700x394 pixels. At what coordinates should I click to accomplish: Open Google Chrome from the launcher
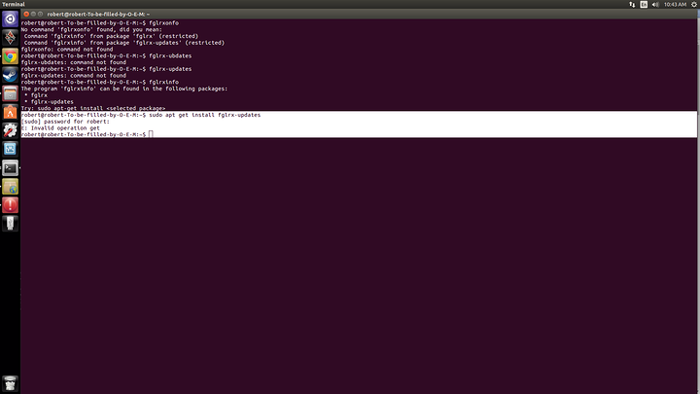coord(10,56)
